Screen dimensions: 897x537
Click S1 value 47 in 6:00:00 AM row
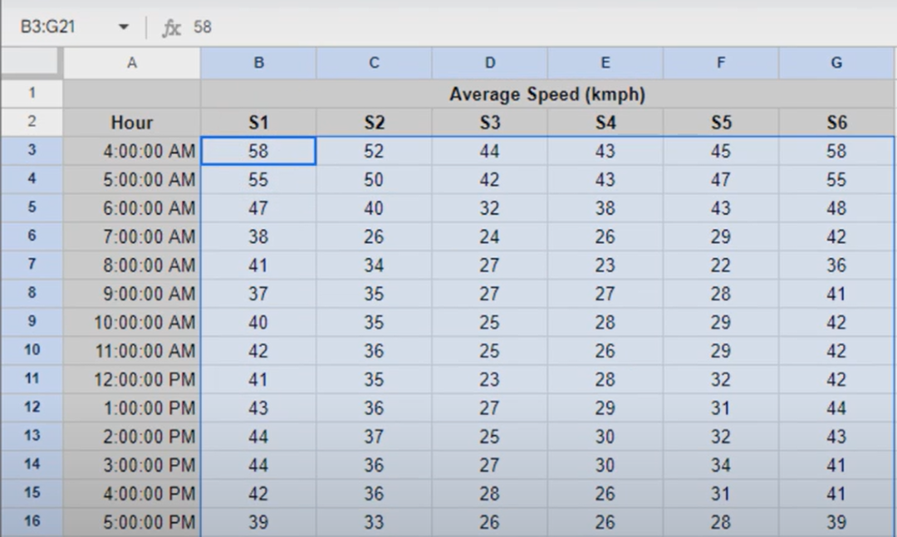258,208
